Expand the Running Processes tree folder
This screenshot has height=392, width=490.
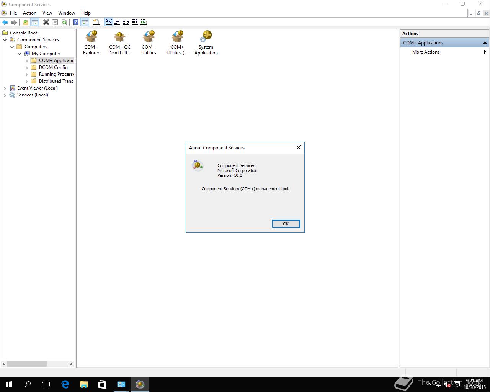point(27,74)
